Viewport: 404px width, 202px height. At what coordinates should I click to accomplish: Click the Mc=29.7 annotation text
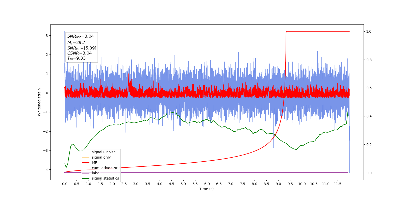click(x=76, y=43)
